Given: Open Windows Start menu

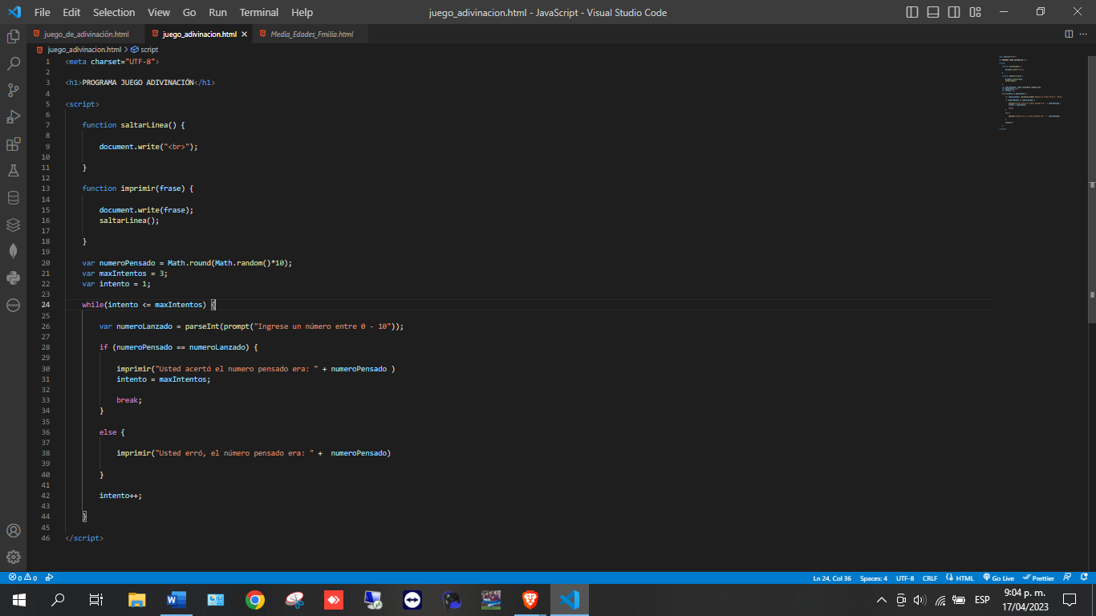Looking at the screenshot, I should pyautogui.click(x=19, y=599).
